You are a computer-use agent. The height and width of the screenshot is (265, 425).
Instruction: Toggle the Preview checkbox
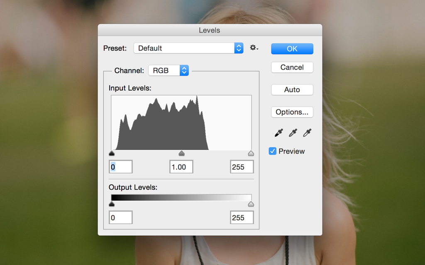[272, 151]
